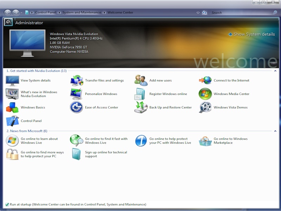Click the 'News from Microsoft (6)' heading
This screenshot has width=281, height=211.
27,131
